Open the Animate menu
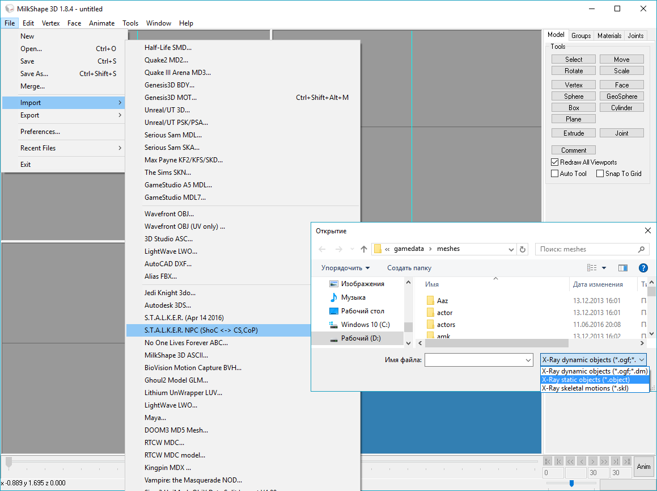 101,23
